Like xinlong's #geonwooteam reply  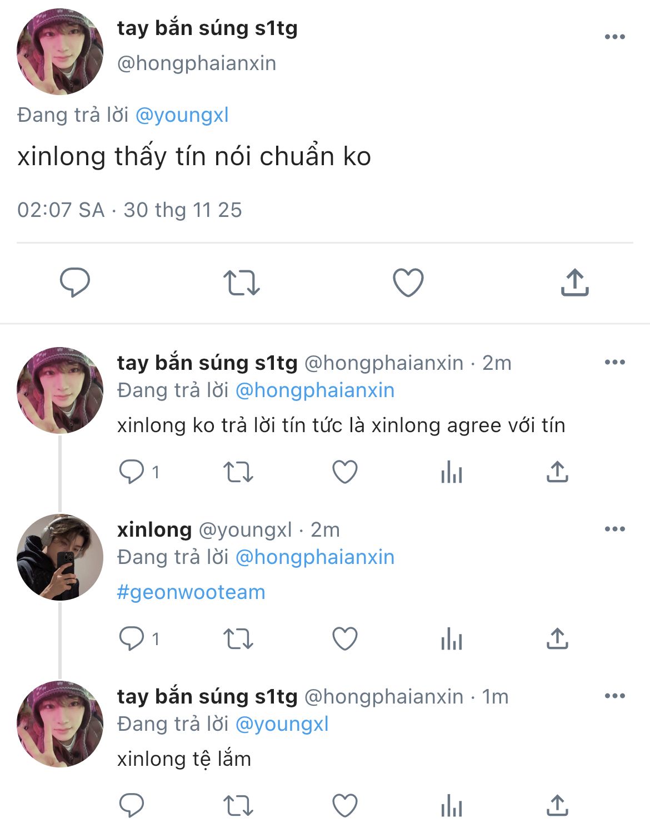click(x=344, y=638)
